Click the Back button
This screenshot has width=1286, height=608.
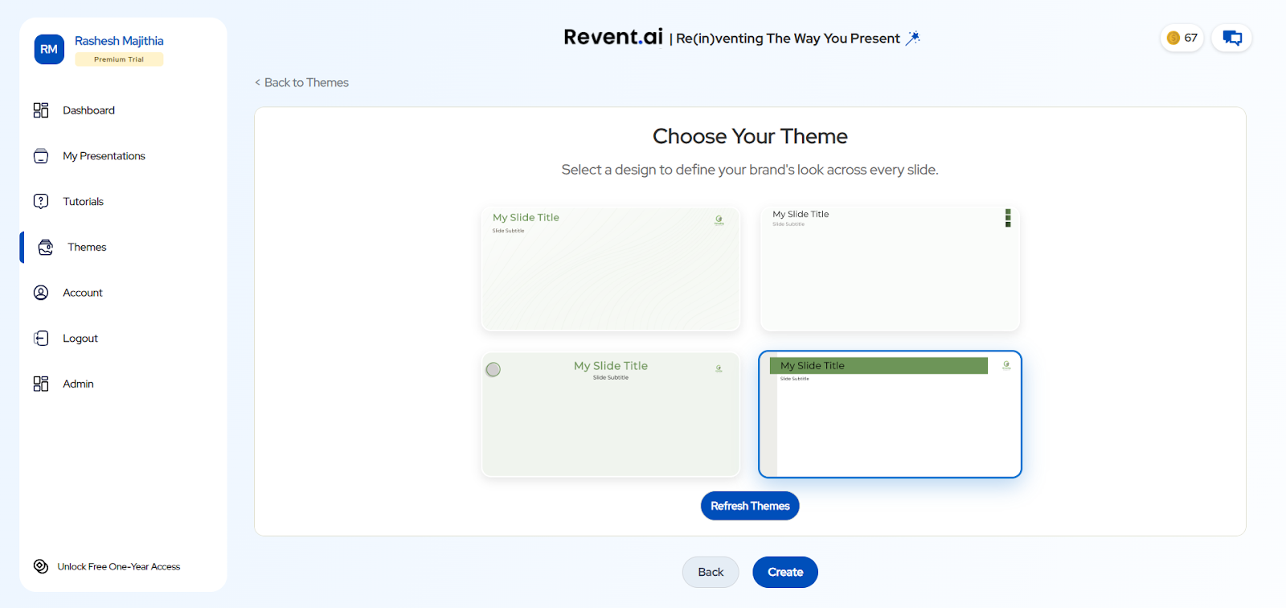click(x=711, y=572)
